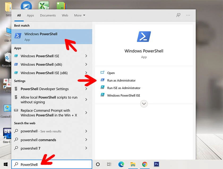Click settings icon beside PowerShell Developer Settings

tap(16, 89)
